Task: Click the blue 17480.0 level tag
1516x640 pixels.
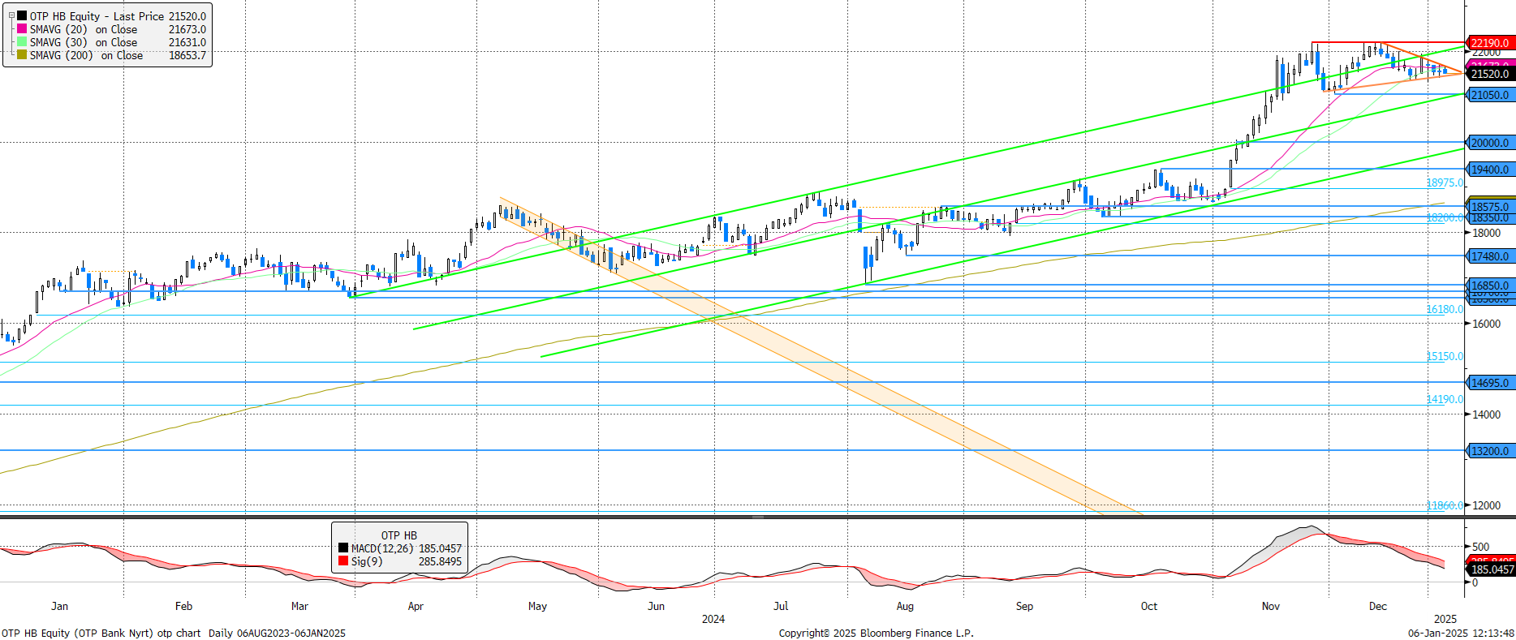Action: click(1490, 256)
